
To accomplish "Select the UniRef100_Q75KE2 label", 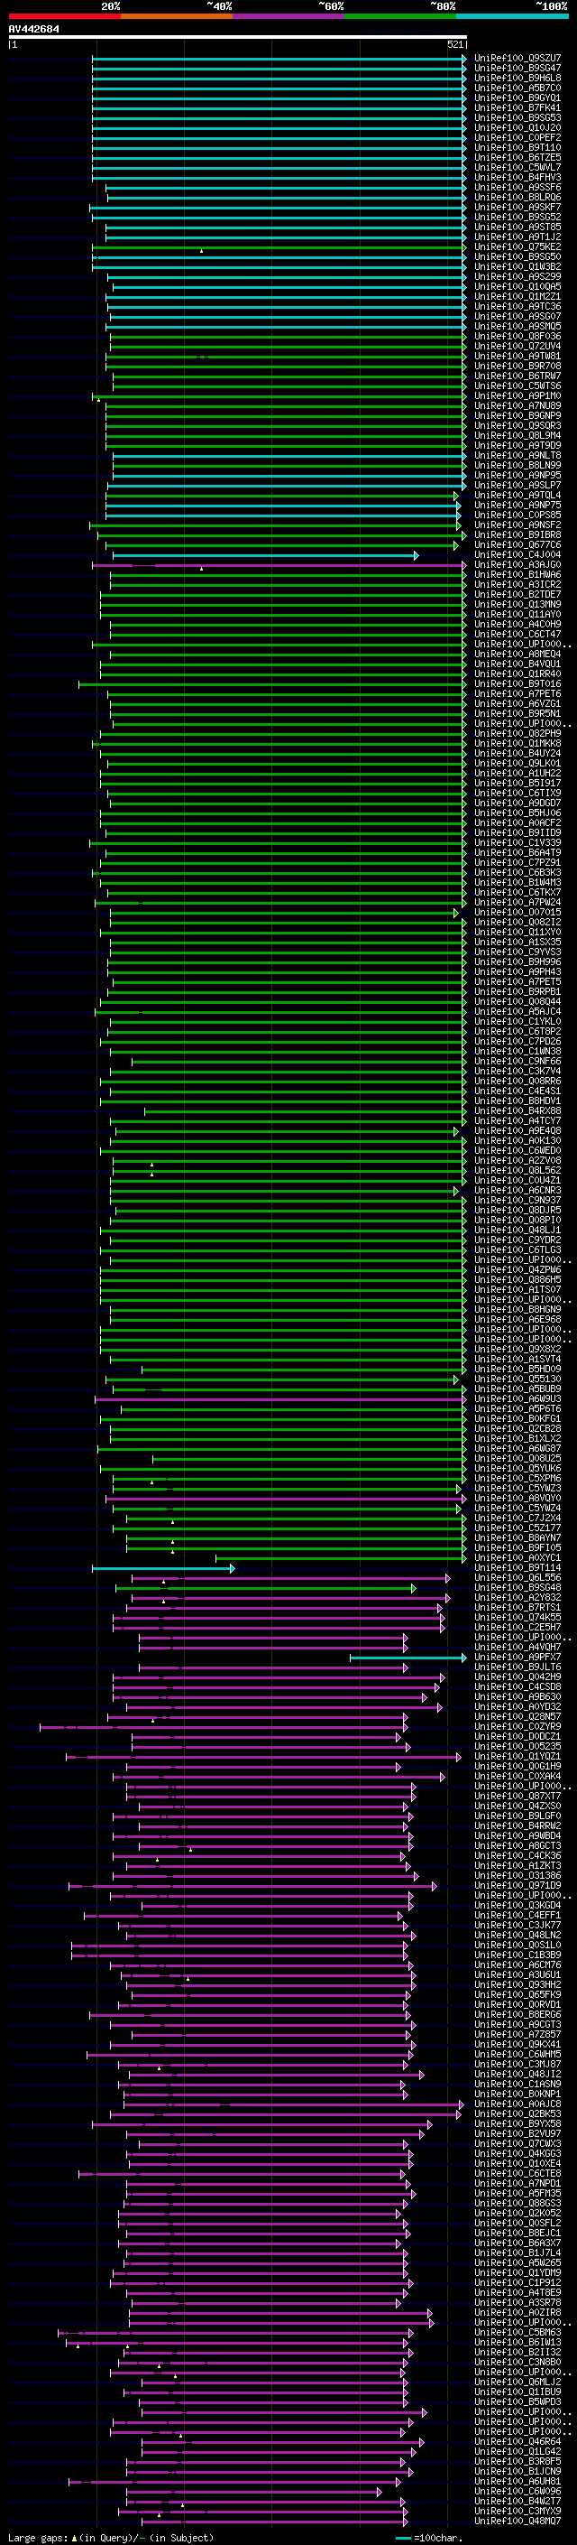I will pos(517,247).
